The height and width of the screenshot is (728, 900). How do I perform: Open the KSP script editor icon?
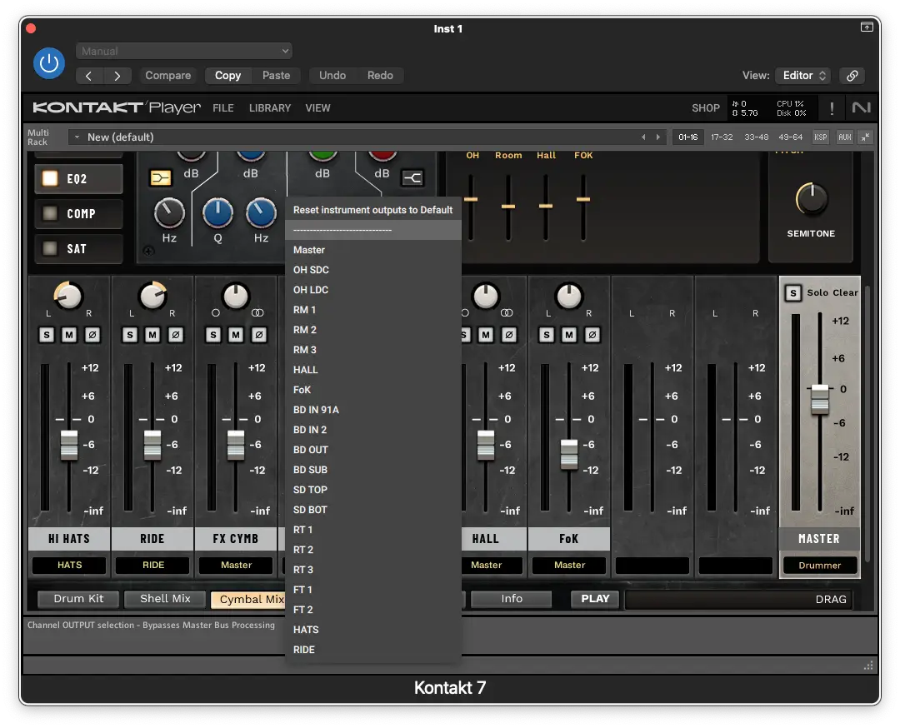click(821, 137)
